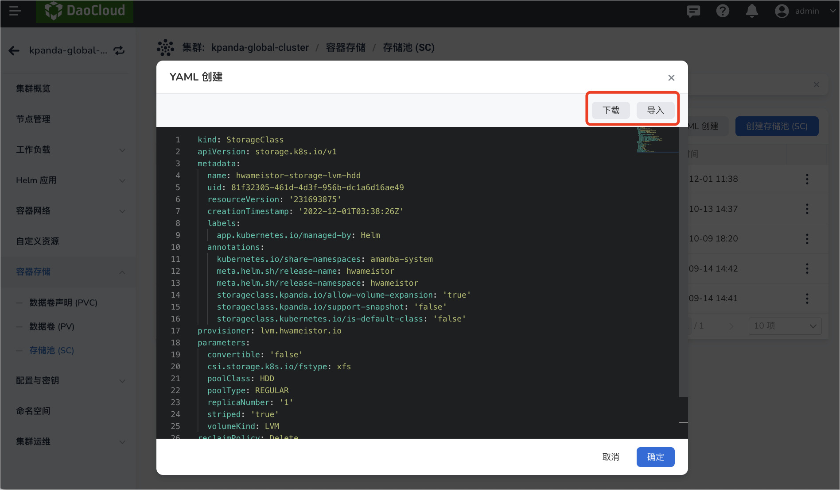
Task: Open the messages chat icon
Action: [x=693, y=11]
